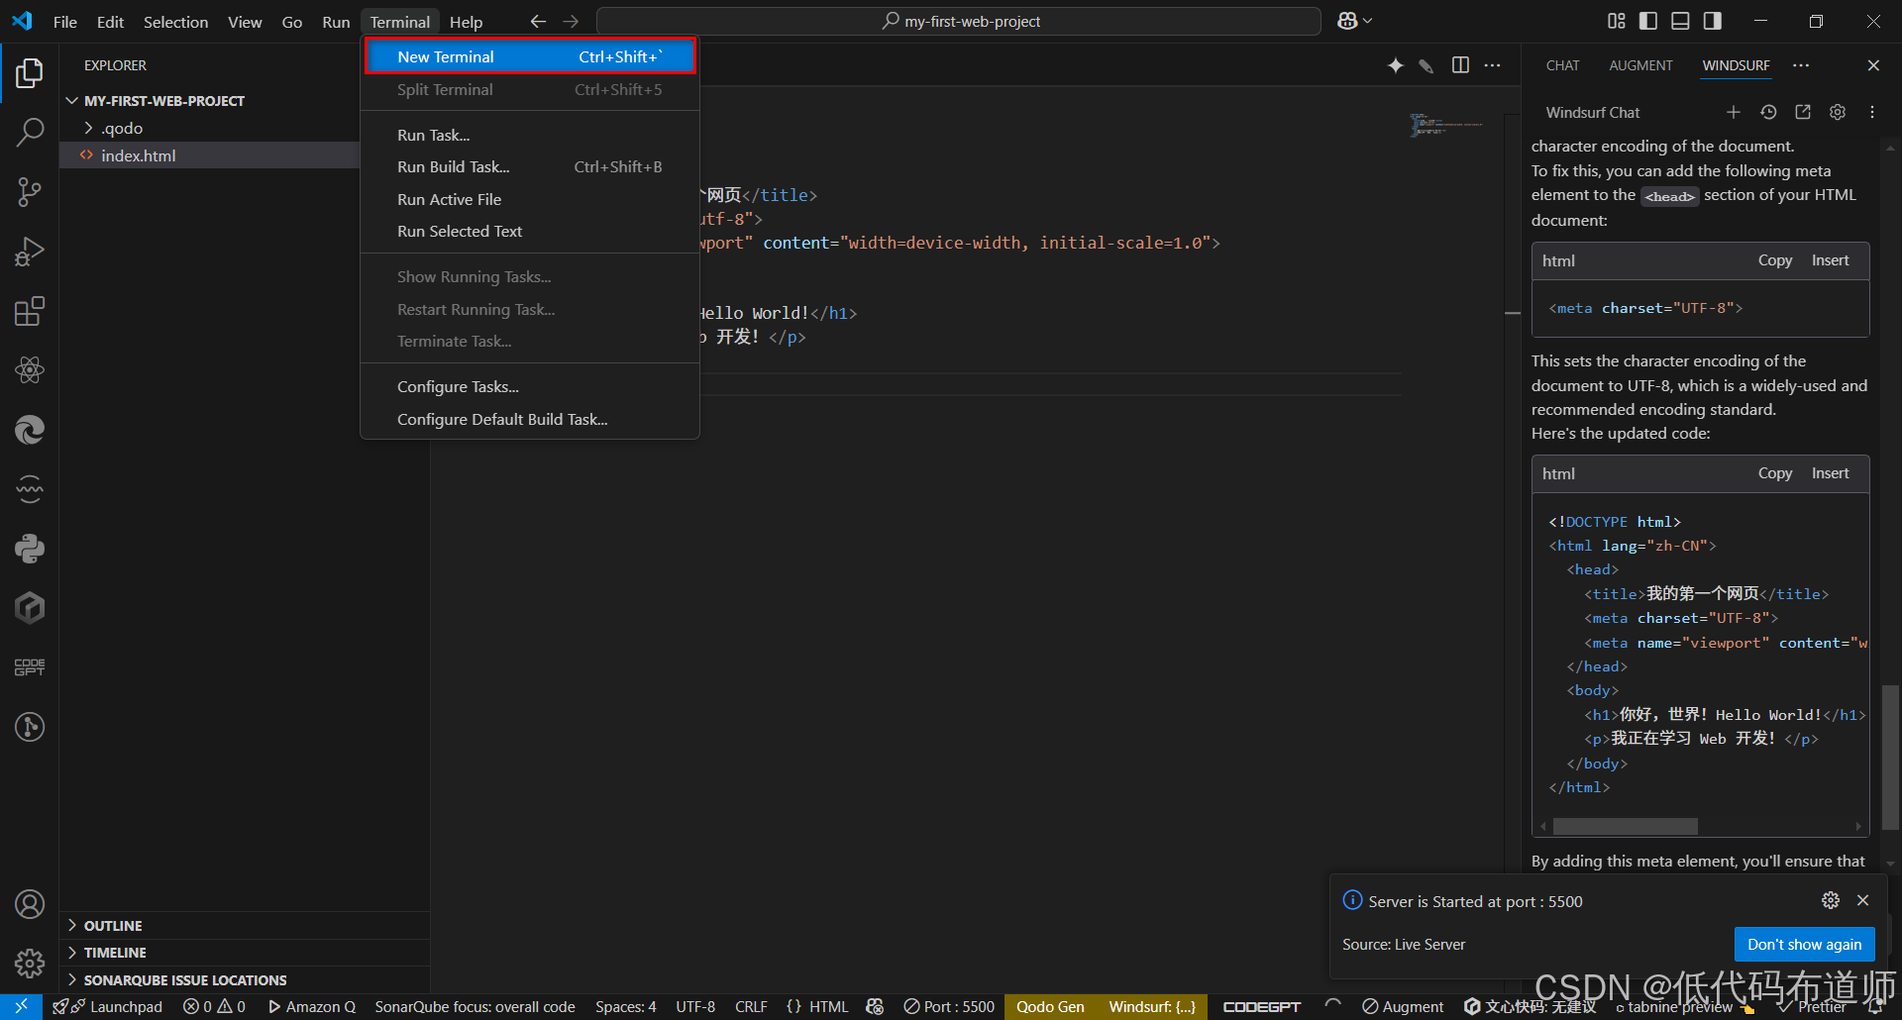Screen dimensions: 1902x1020
Task: Choose Configure Tasks... menu item
Action: (x=530, y=386)
